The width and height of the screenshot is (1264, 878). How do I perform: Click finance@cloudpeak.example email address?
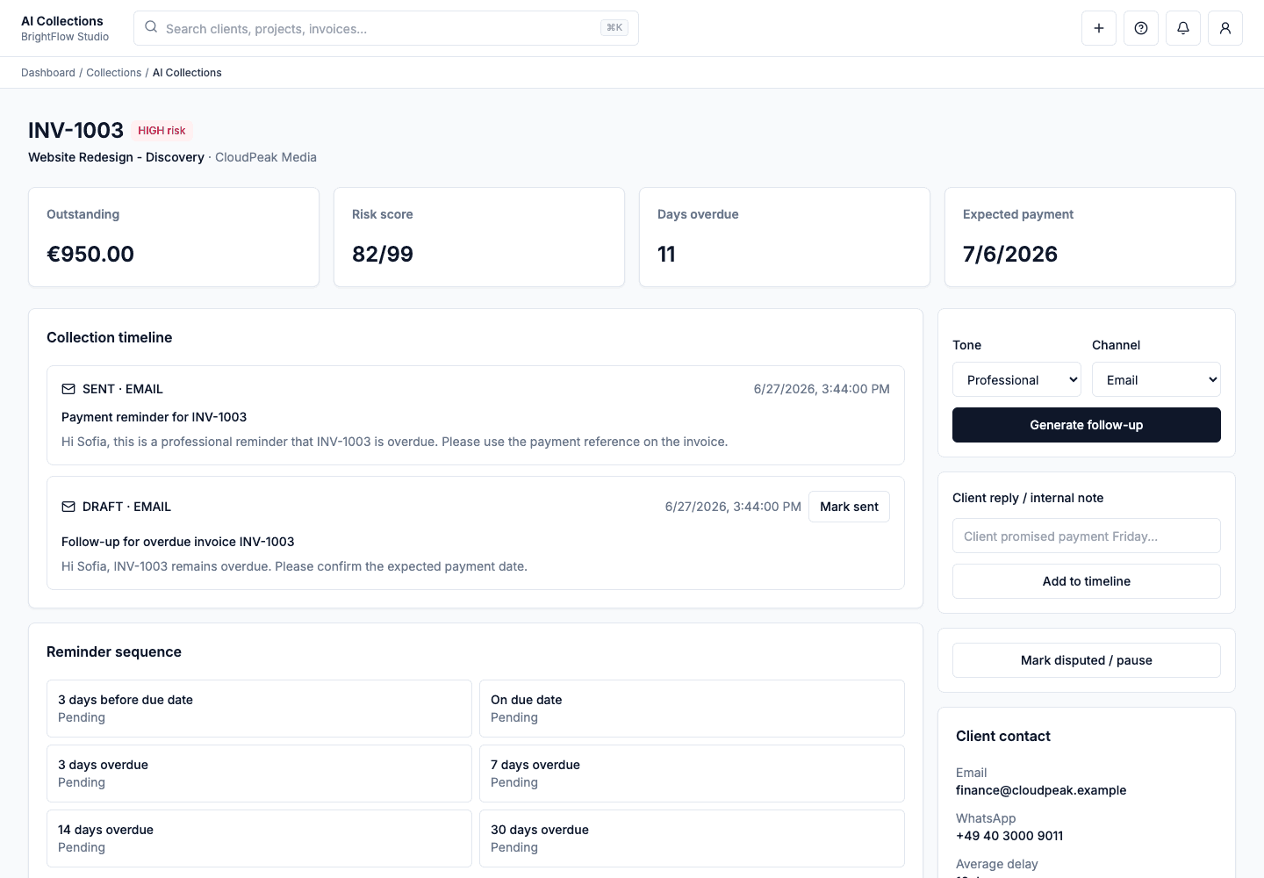(1041, 790)
